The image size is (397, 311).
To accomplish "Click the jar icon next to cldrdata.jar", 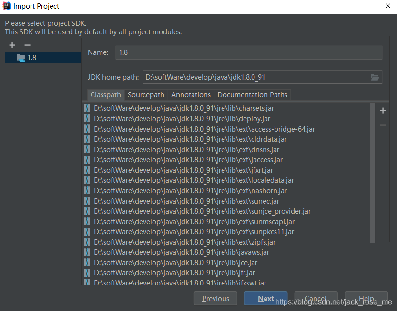I will [87, 139].
